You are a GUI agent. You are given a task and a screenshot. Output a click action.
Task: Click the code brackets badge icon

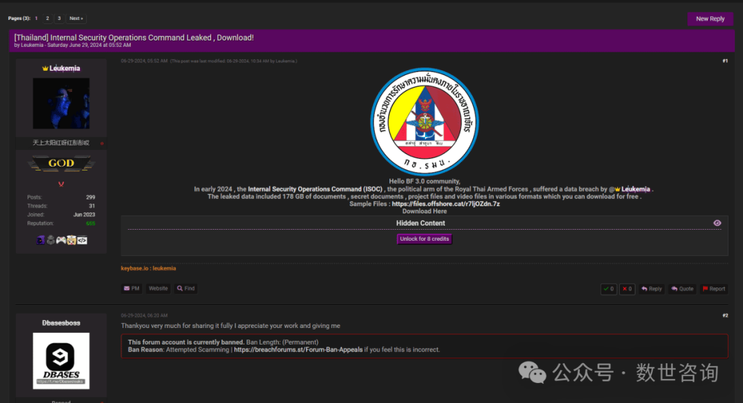pyautogui.click(x=82, y=240)
